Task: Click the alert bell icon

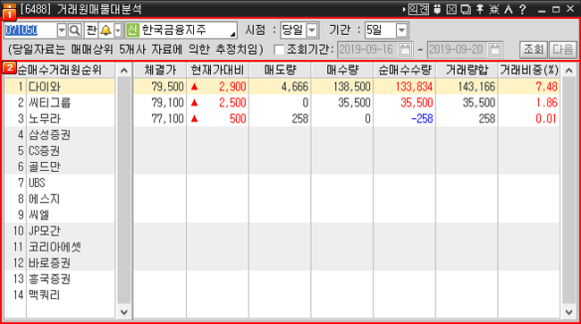Action: (106, 30)
